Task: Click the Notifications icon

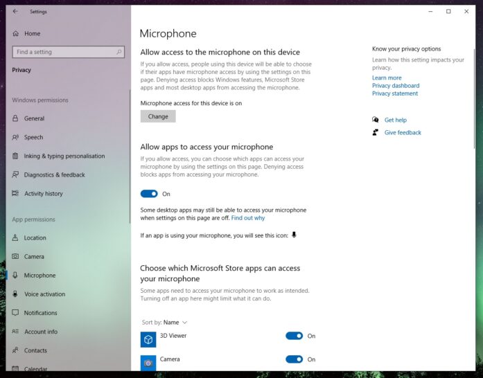Action: coord(15,313)
